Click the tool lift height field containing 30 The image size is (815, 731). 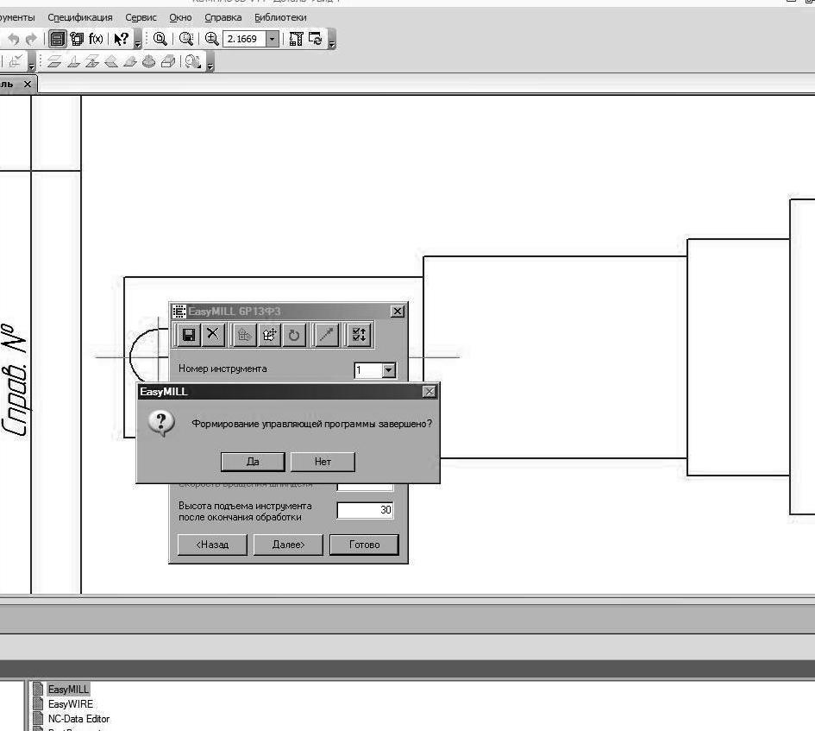pyautogui.click(x=365, y=510)
